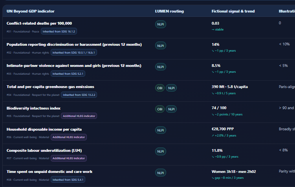Screen dimensions: 295x187
Task: Click the NLPI badge for Intimate-partner violence
Action: [161, 67]
